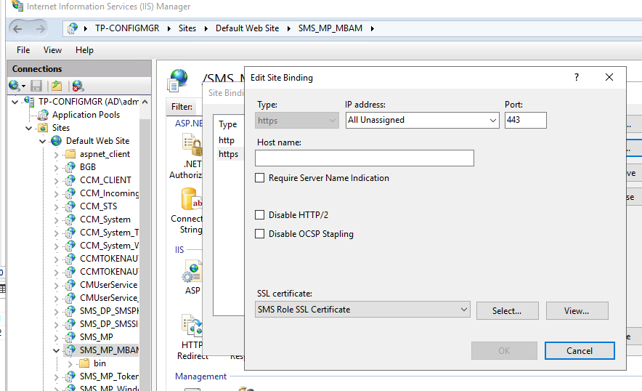Select the BGB application icon

click(70, 167)
